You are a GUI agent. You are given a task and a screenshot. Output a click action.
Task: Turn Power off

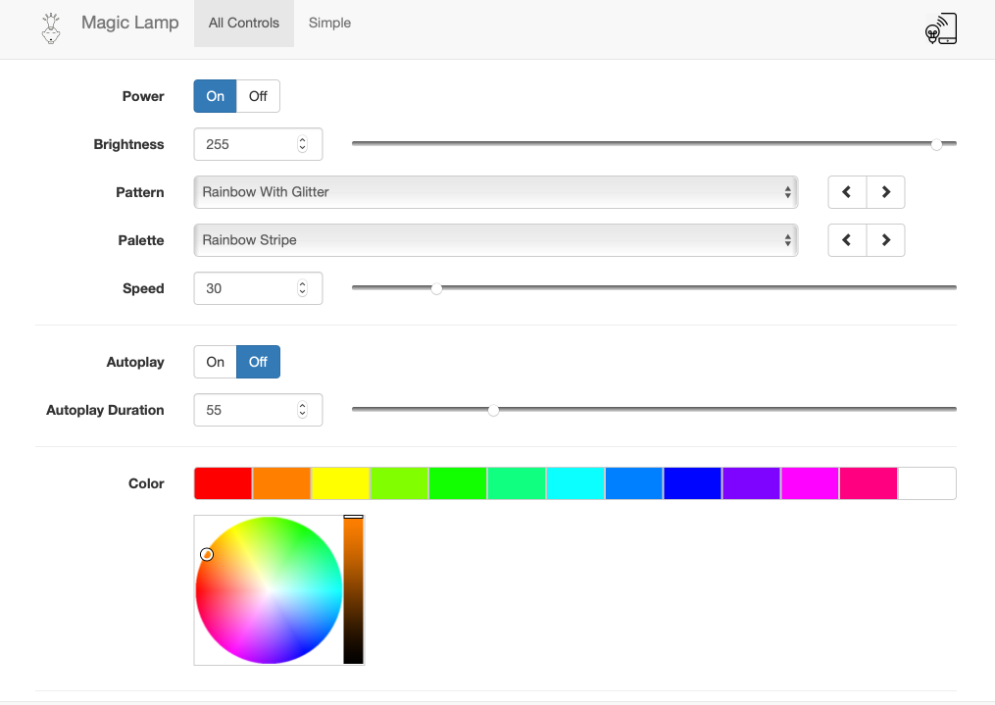pyautogui.click(x=258, y=96)
